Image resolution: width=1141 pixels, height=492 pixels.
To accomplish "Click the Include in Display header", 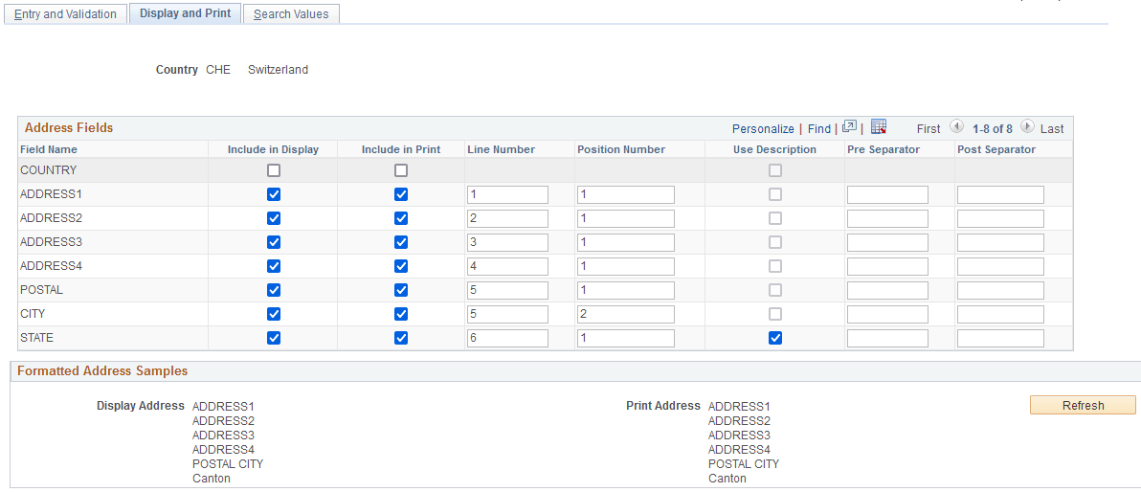I will (x=273, y=149).
